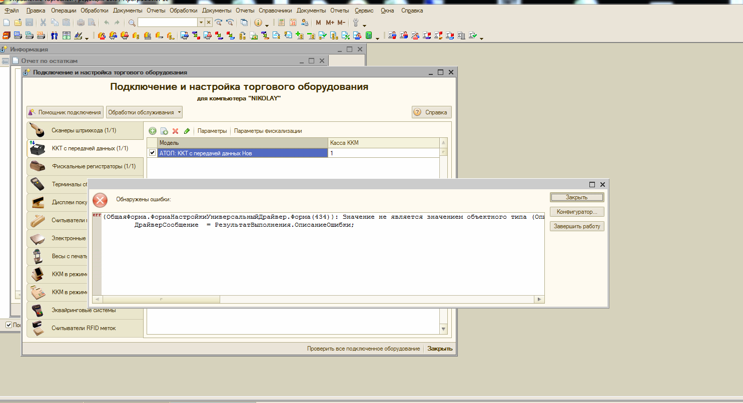Open the Справочники menu
The image size is (743, 403).
coord(275,10)
